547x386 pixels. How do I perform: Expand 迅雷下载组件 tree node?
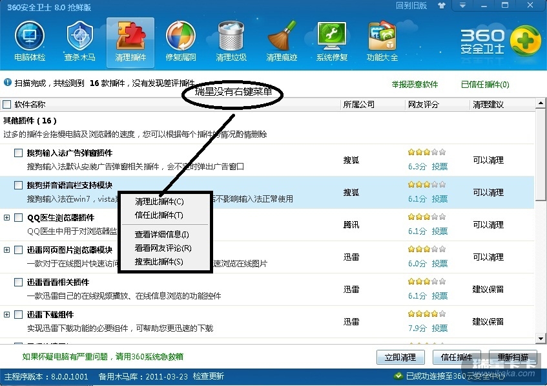tap(6, 314)
